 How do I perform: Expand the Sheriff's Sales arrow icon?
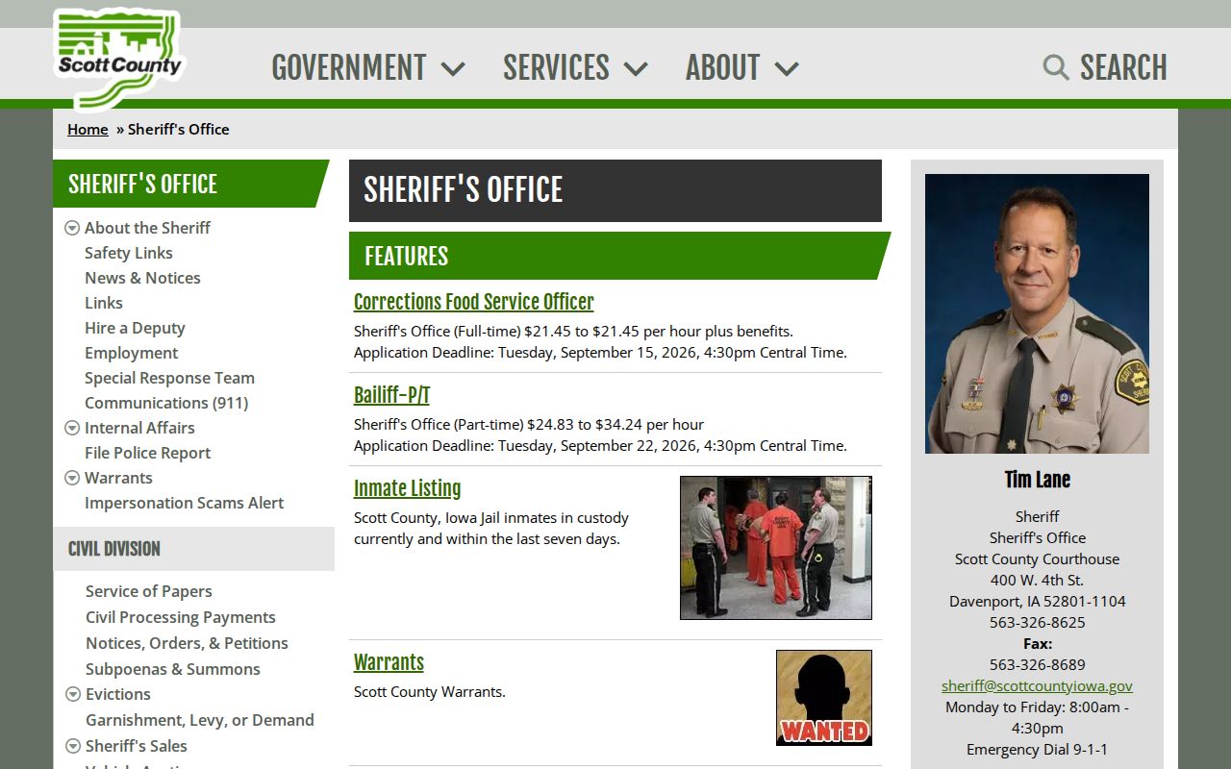click(73, 746)
